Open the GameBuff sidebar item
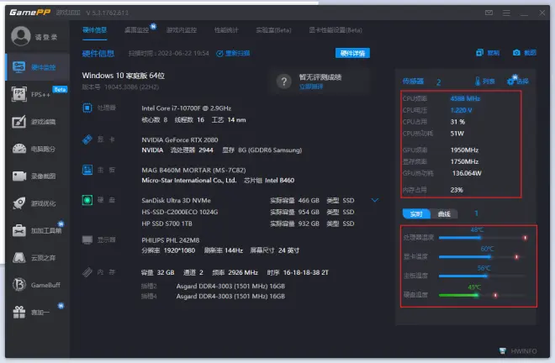Screen dimensions: 555x363 pyautogui.click(x=38, y=285)
